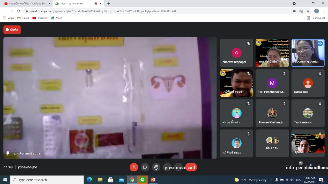Image resolution: width=328 pixels, height=184 pixels.
Task: Open Gmail bookmark
Action: point(23,18)
